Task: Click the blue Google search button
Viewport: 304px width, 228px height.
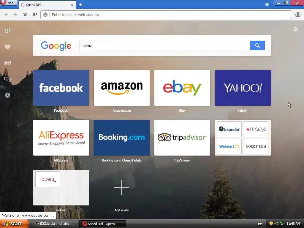Action: tap(257, 45)
